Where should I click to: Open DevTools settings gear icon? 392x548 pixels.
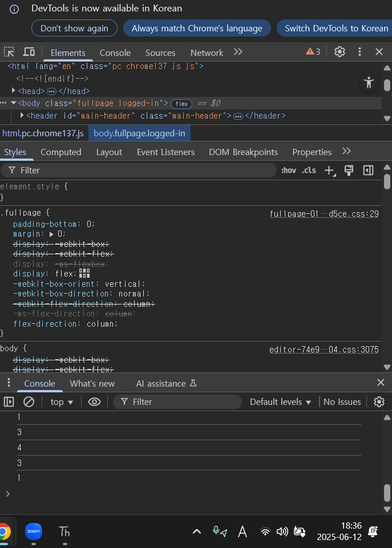tap(340, 52)
